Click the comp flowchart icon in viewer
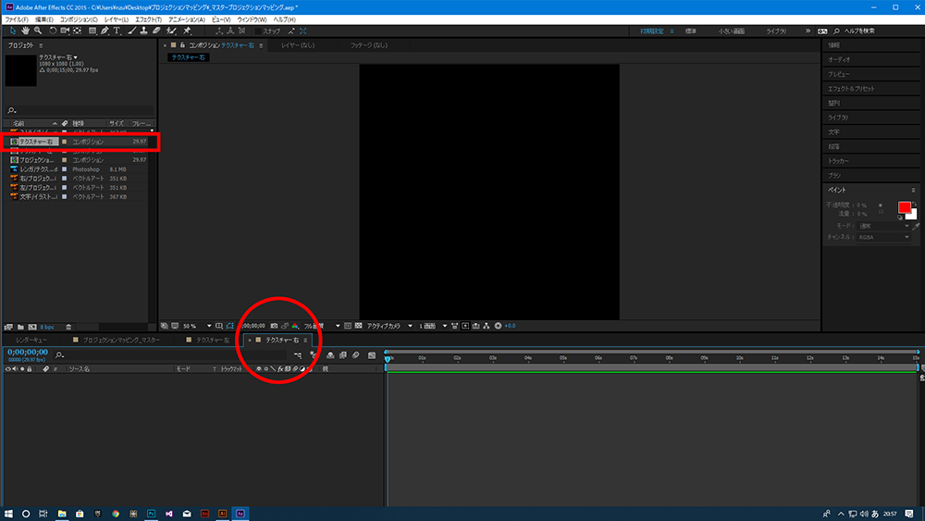The width and height of the screenshot is (925, 521). point(487,326)
